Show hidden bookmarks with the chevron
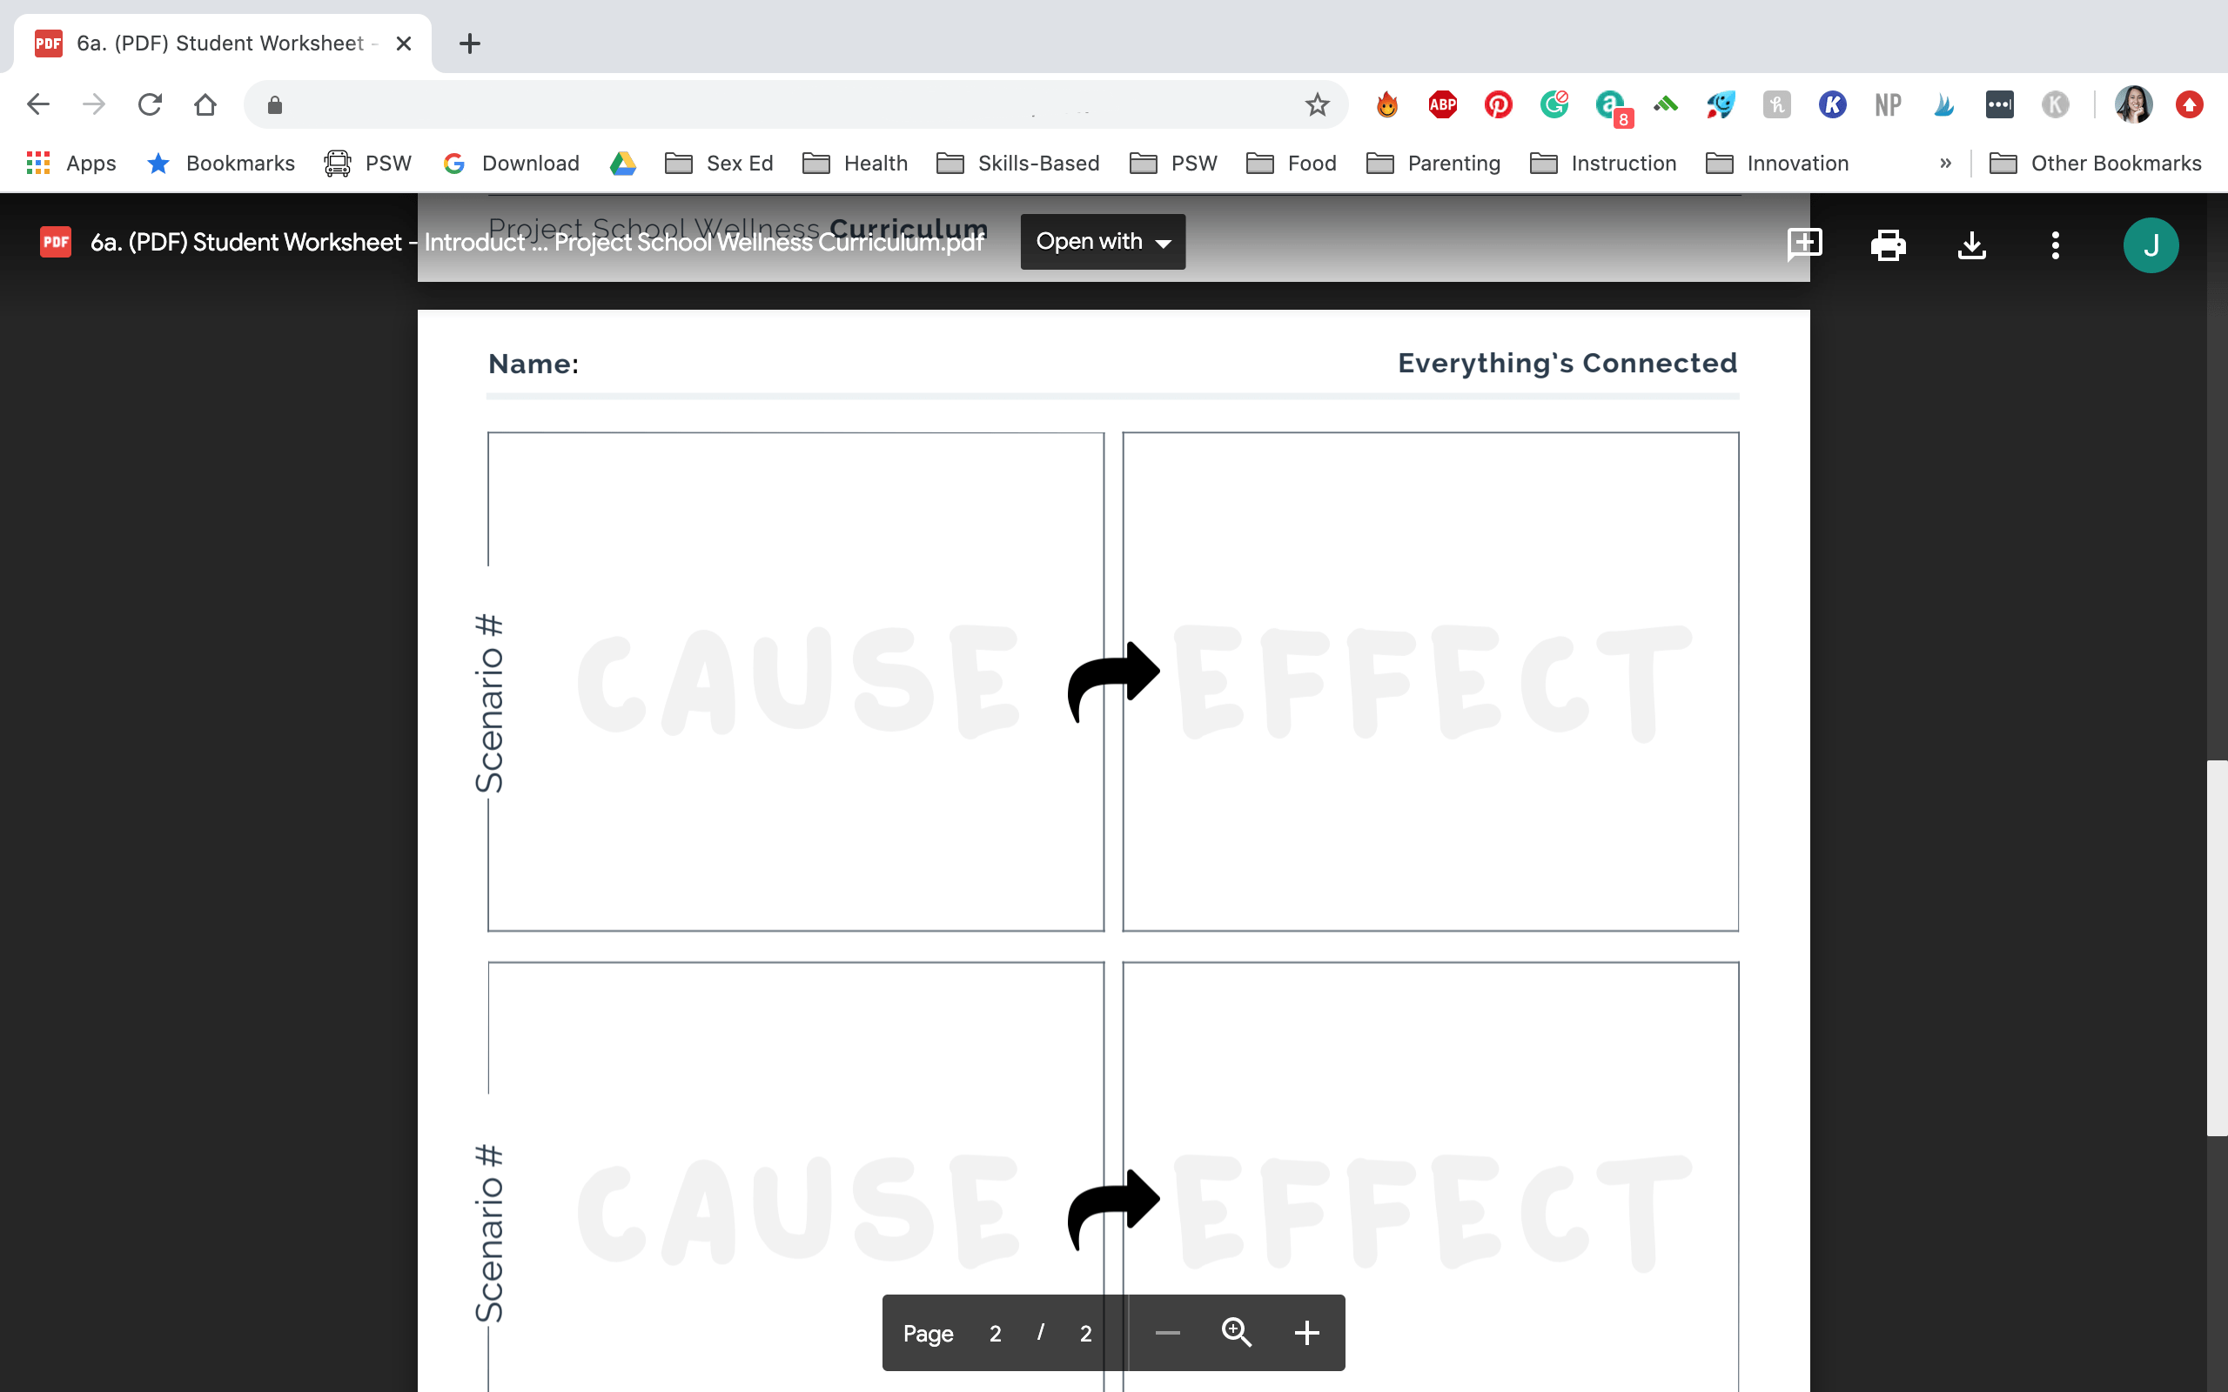Viewport: 2228px width, 1392px height. click(1945, 163)
